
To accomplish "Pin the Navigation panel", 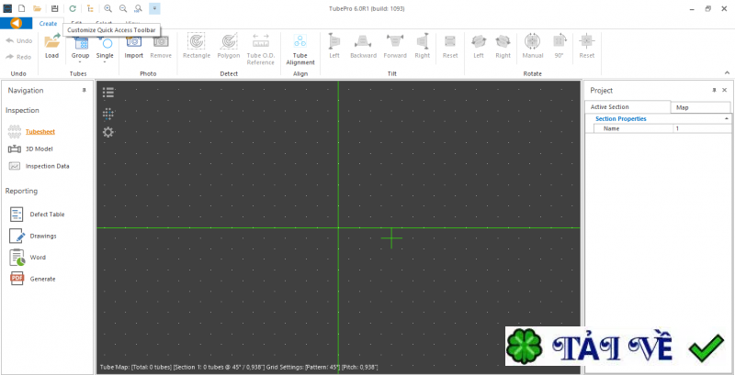I will (x=85, y=90).
